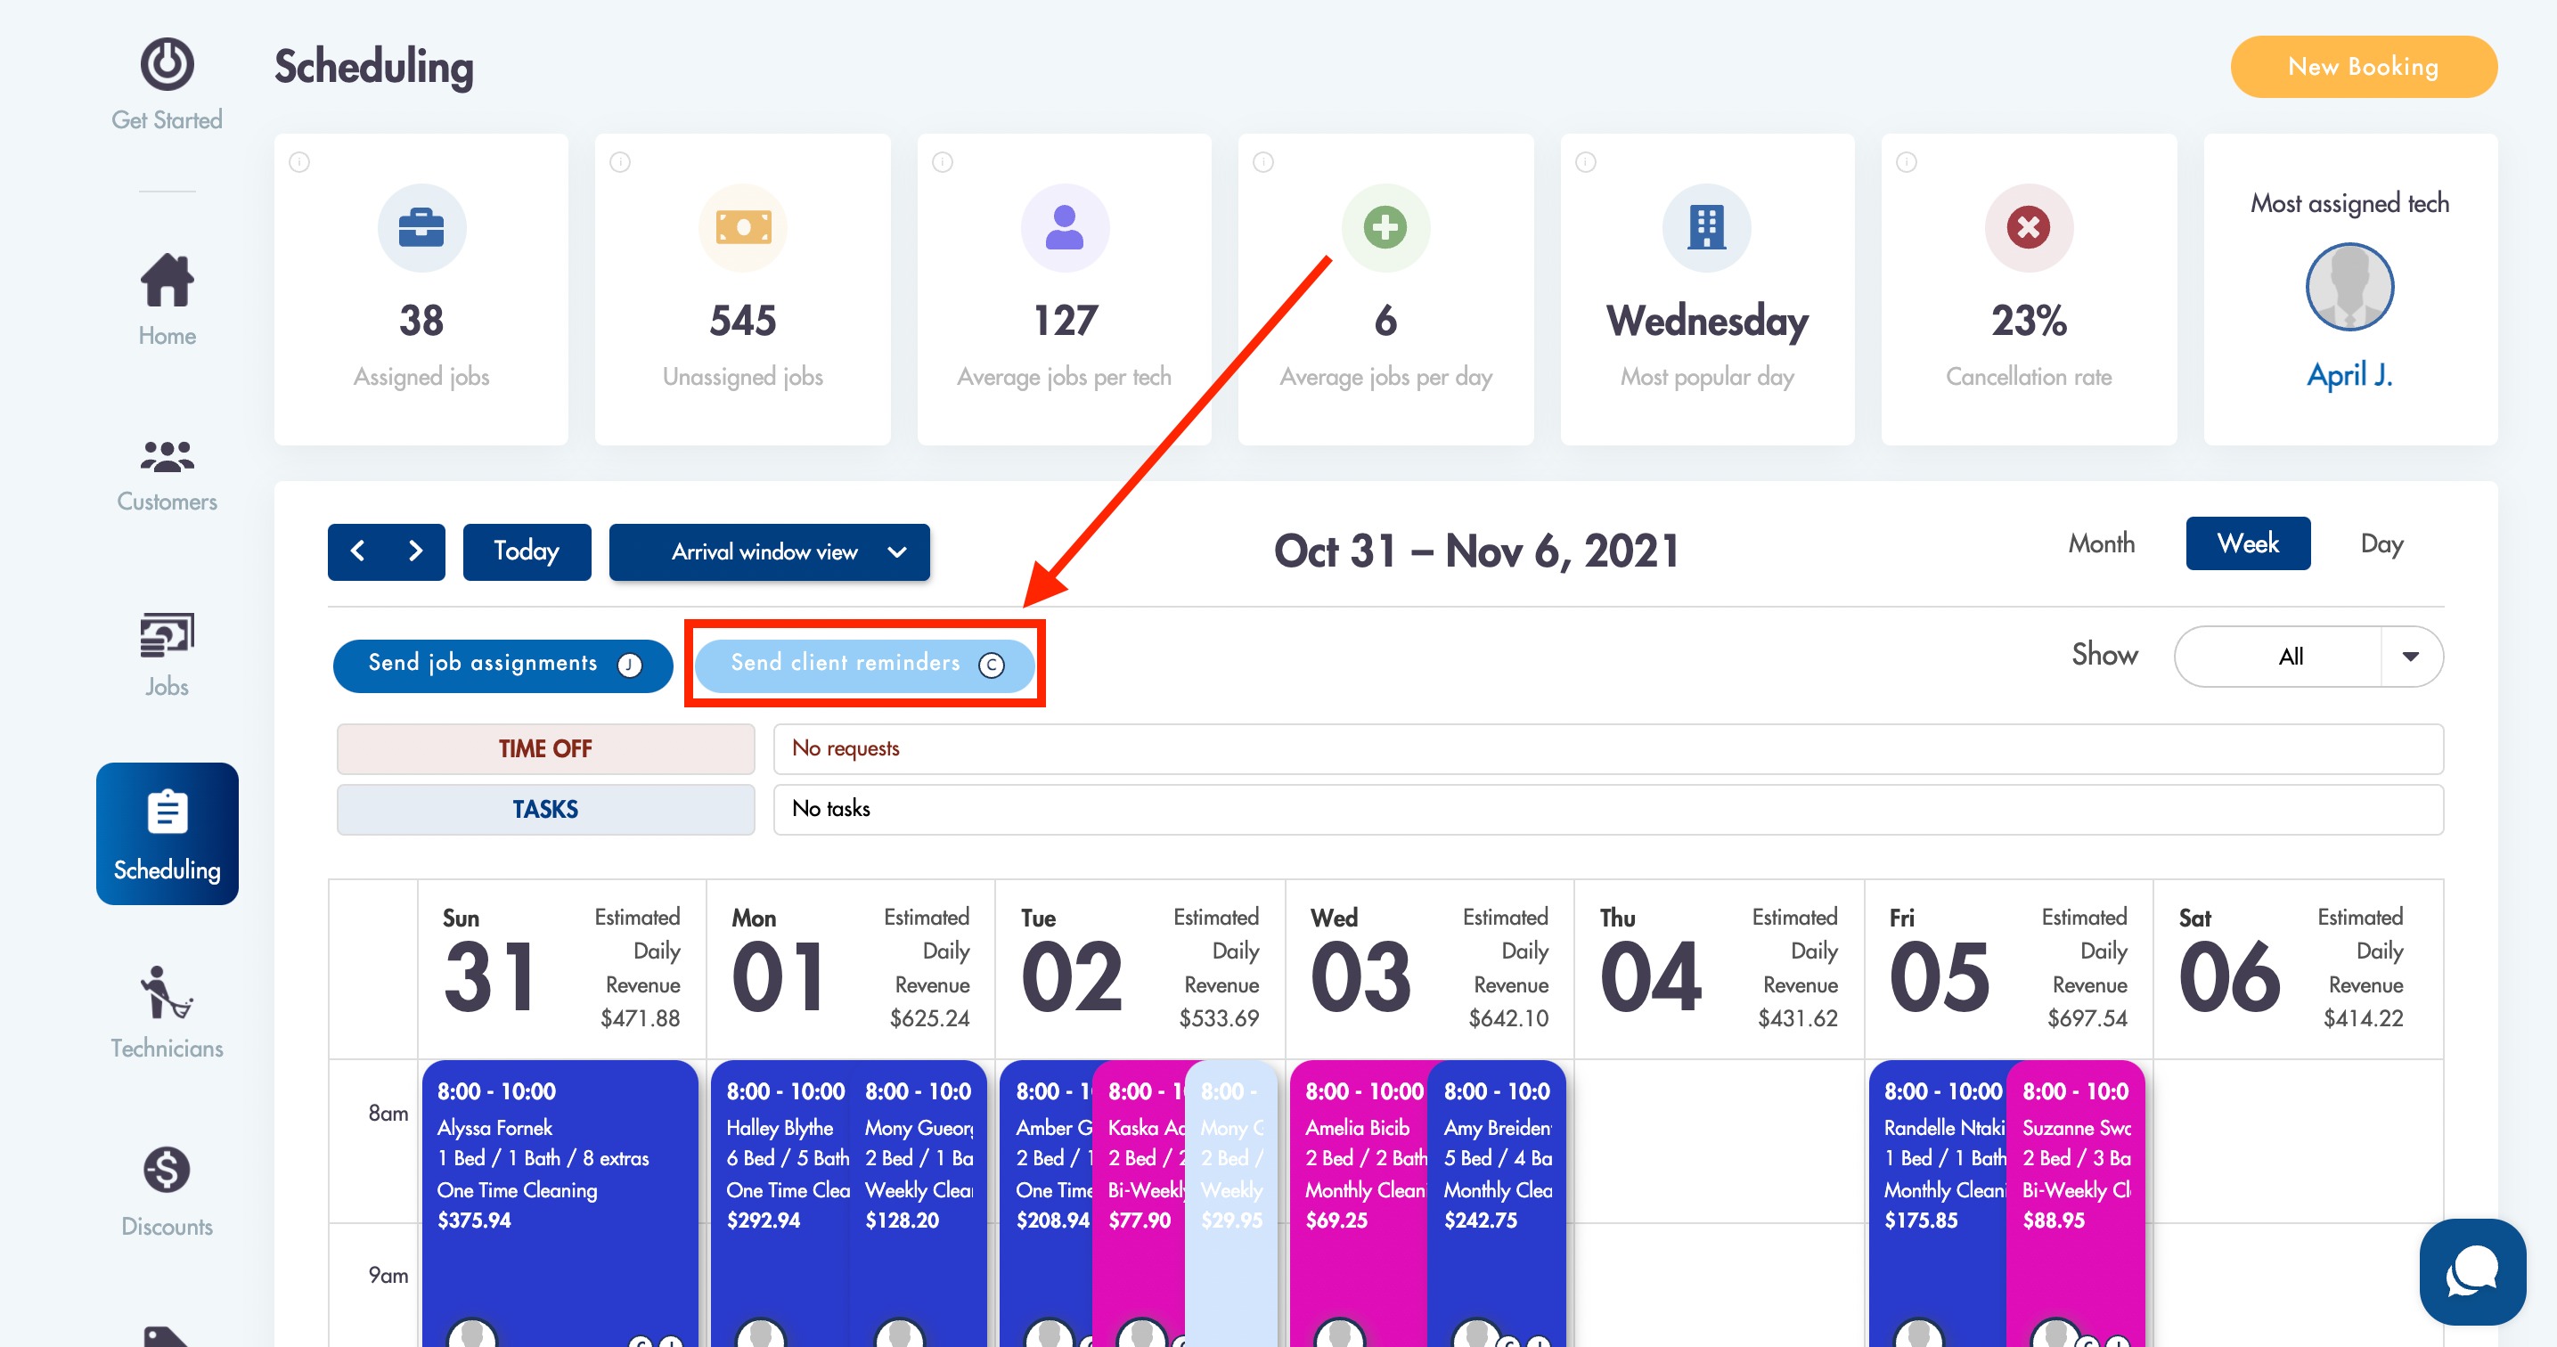The width and height of the screenshot is (2557, 1347).
Task: Click Send job assignments button
Action: click(503, 664)
